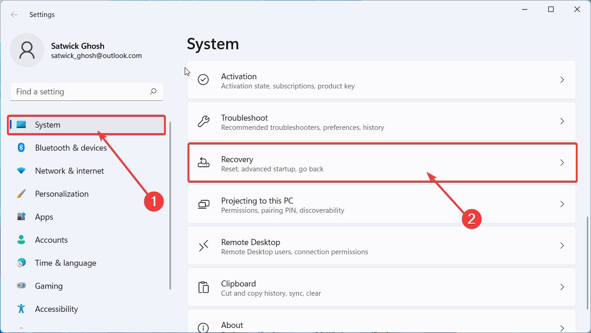
Task: Open Recovery via its right chevron
Action: pyautogui.click(x=562, y=163)
